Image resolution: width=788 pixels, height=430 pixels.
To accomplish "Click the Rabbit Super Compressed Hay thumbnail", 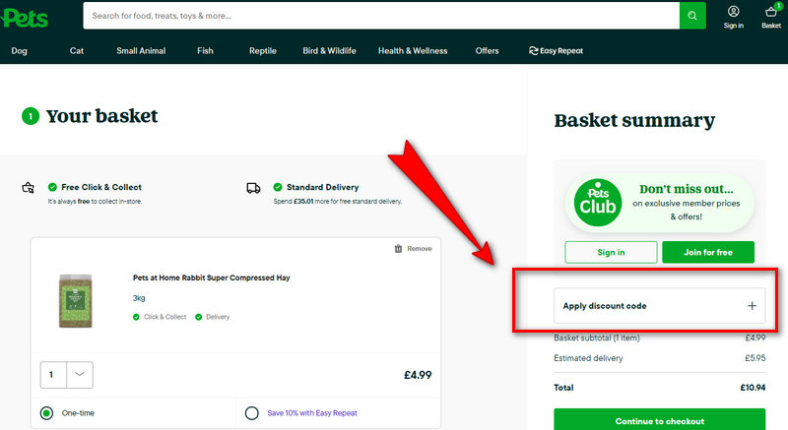I will (74, 300).
